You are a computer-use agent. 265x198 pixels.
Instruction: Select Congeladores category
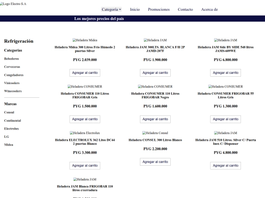tap(14, 75)
